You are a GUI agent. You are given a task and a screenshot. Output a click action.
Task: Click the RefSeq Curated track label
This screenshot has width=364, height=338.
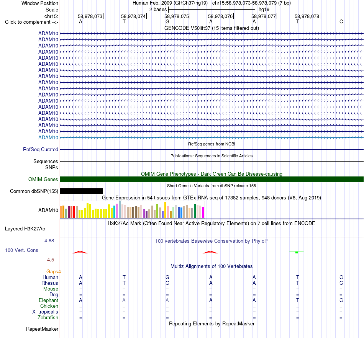[x=41, y=149]
